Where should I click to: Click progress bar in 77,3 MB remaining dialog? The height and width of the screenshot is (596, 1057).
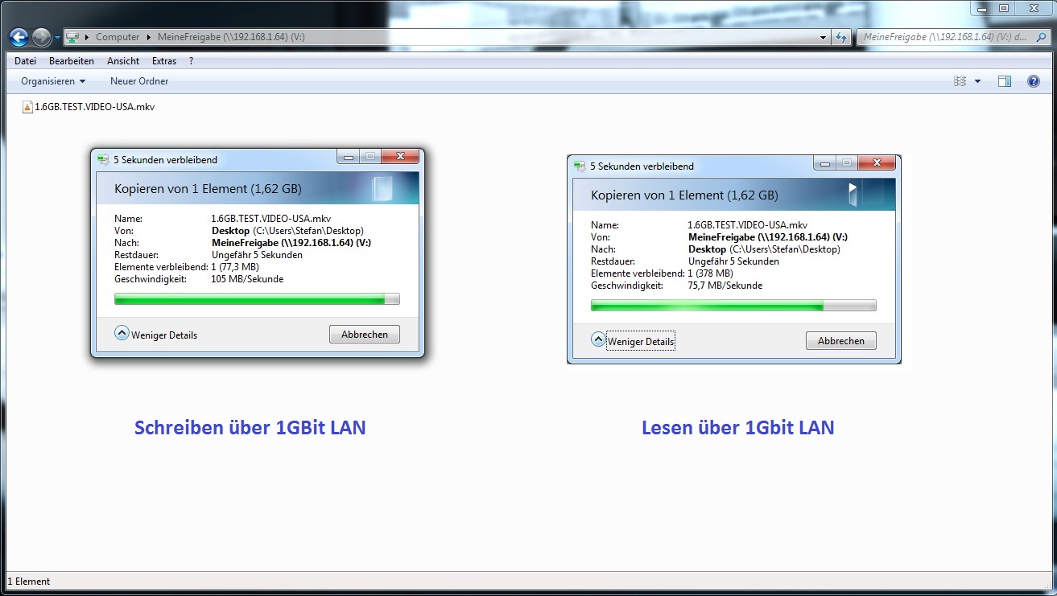pyautogui.click(x=257, y=299)
